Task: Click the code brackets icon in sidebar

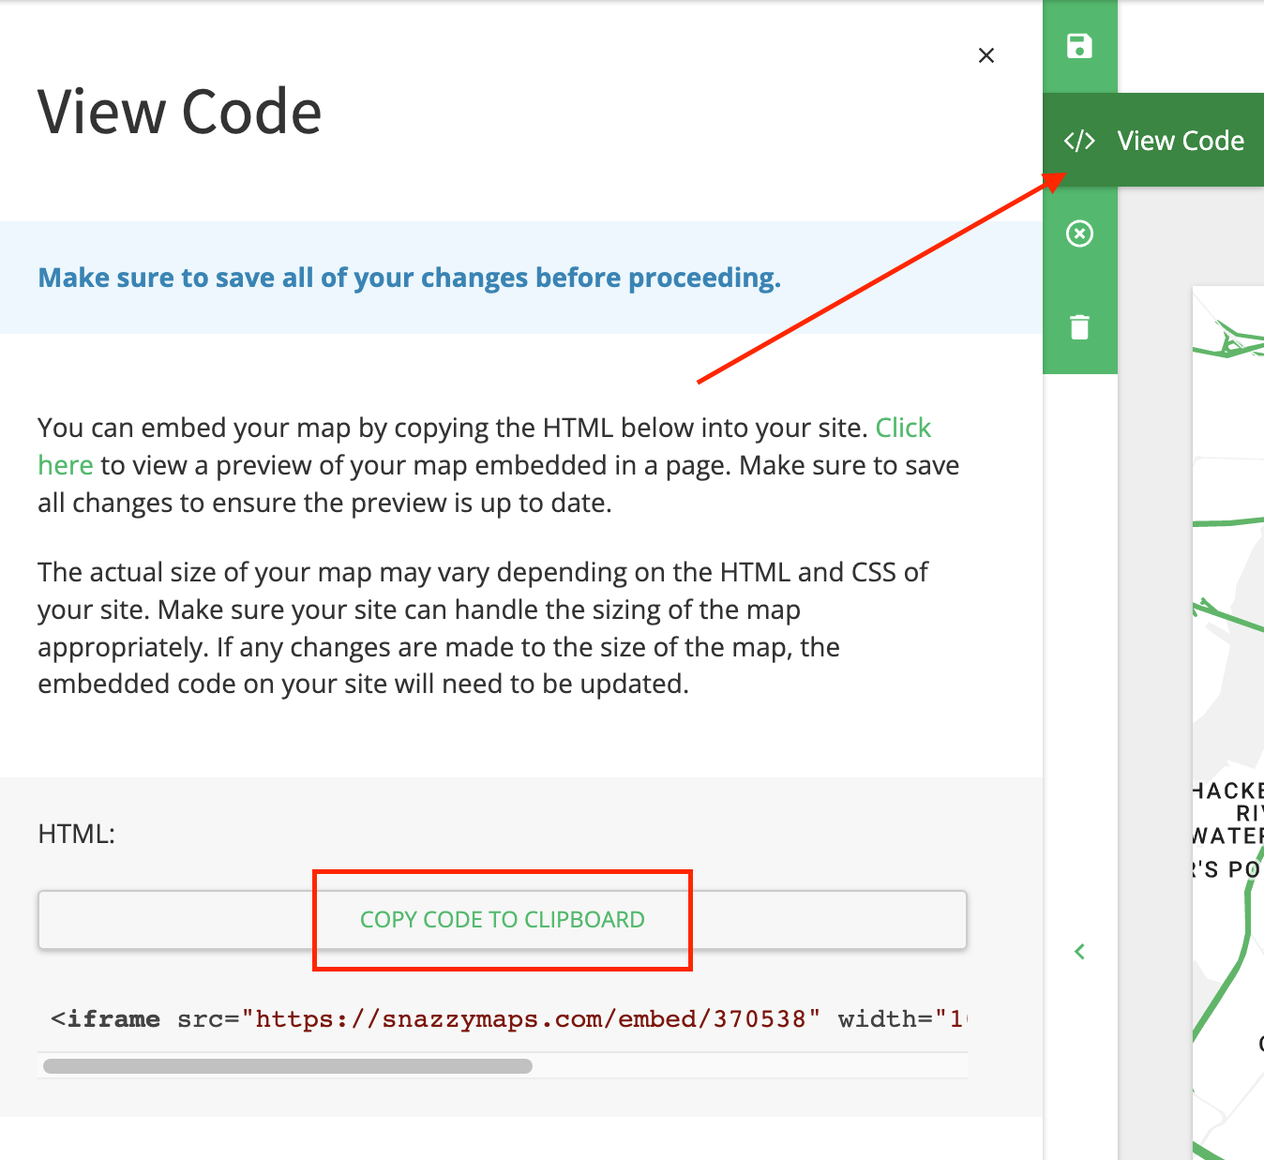Action: click(1079, 141)
